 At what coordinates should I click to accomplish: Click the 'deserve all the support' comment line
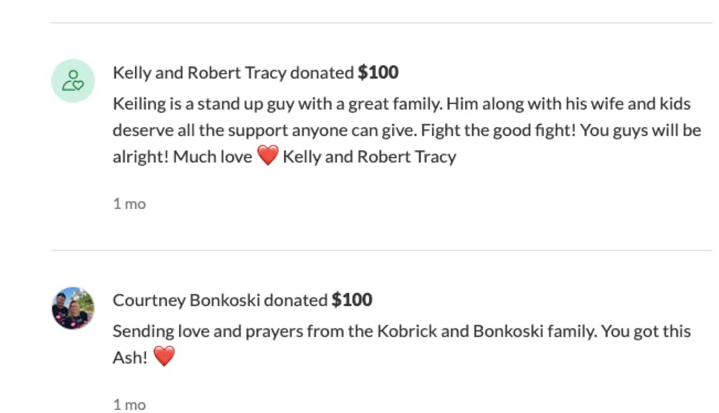[407, 131]
